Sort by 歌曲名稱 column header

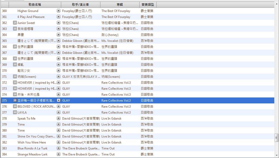tap(35, 5)
